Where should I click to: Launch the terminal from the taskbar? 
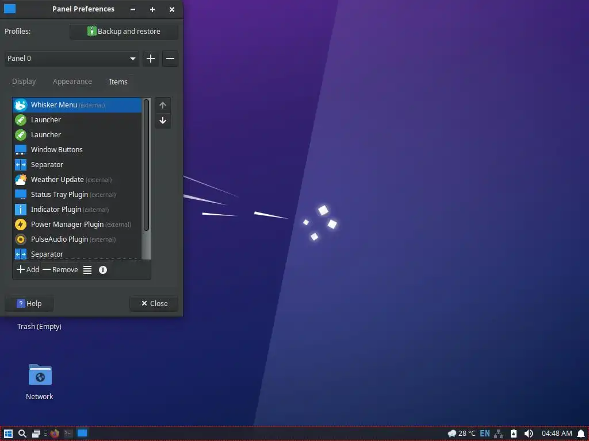click(x=68, y=434)
